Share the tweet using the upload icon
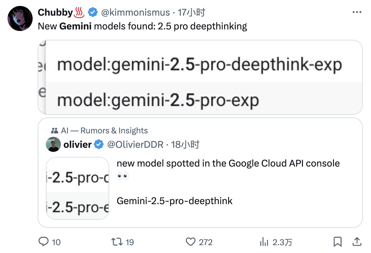The image size is (371, 253). point(357,242)
